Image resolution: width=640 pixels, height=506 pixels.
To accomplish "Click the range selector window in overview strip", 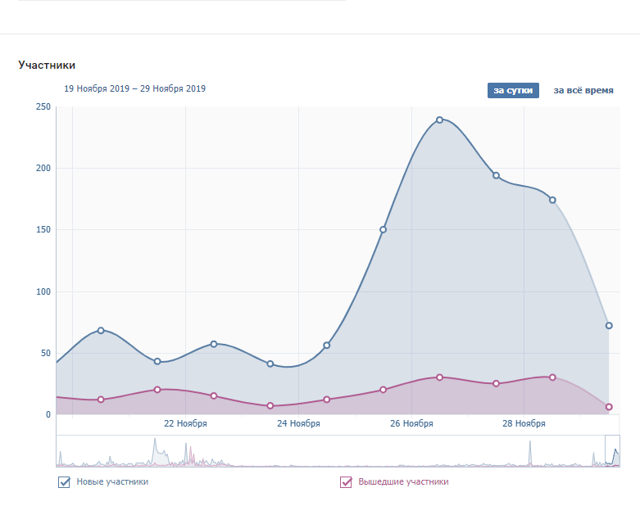I will coord(612,450).
